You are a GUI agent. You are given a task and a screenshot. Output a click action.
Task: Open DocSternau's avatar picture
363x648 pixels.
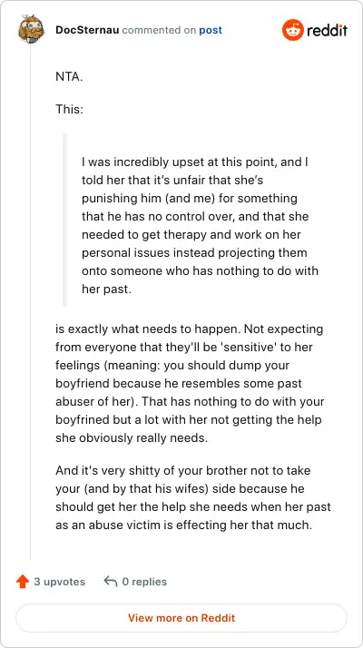coord(31,29)
